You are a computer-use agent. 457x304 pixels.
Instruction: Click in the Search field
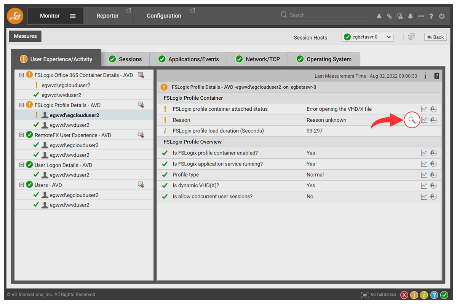(326, 15)
